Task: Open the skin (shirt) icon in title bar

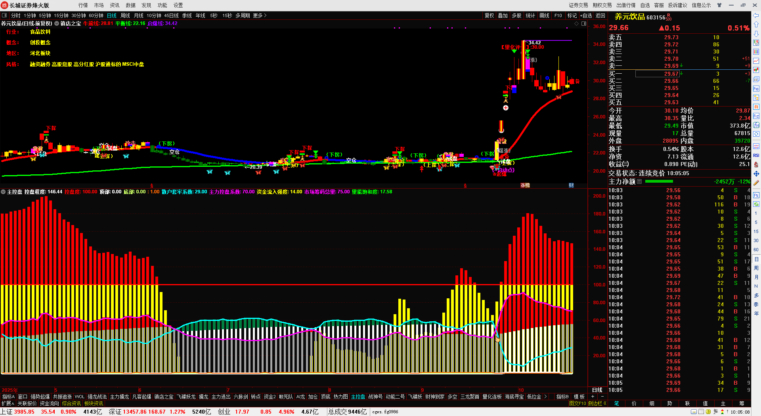Action: 719,5
